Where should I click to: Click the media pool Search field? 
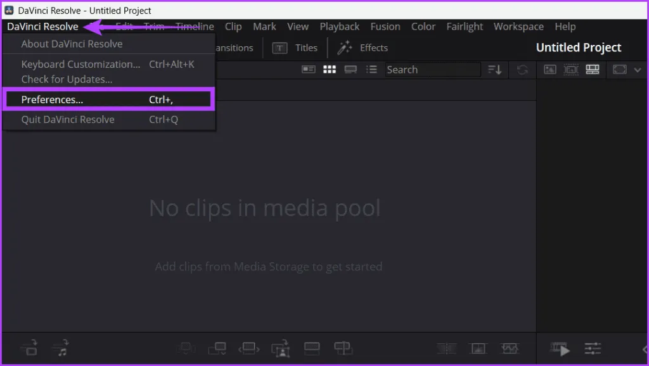(x=432, y=70)
